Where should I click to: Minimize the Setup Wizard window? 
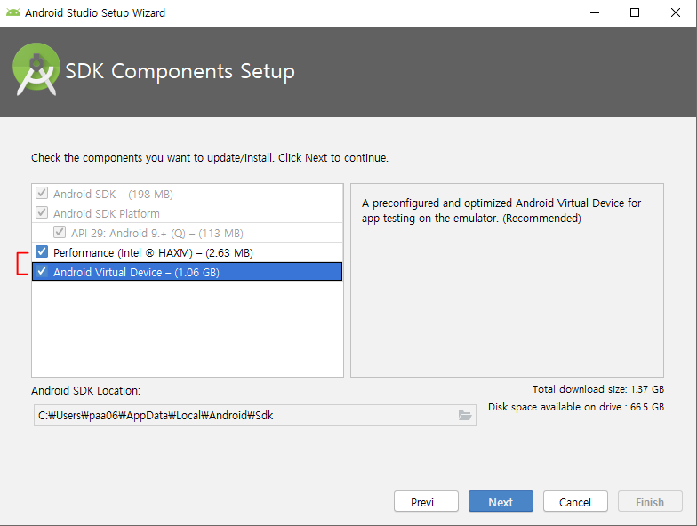[x=594, y=12]
